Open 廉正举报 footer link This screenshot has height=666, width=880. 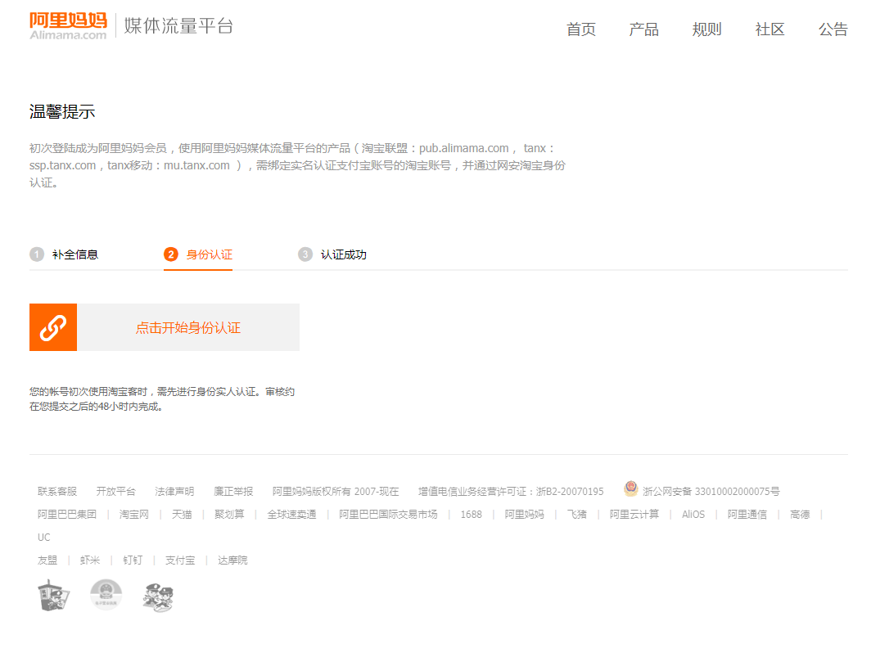pos(233,492)
